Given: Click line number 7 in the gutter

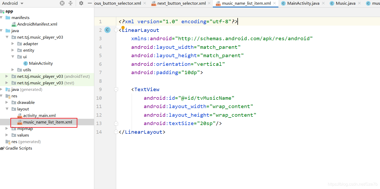Looking at the screenshot, I should tap(100, 73).
